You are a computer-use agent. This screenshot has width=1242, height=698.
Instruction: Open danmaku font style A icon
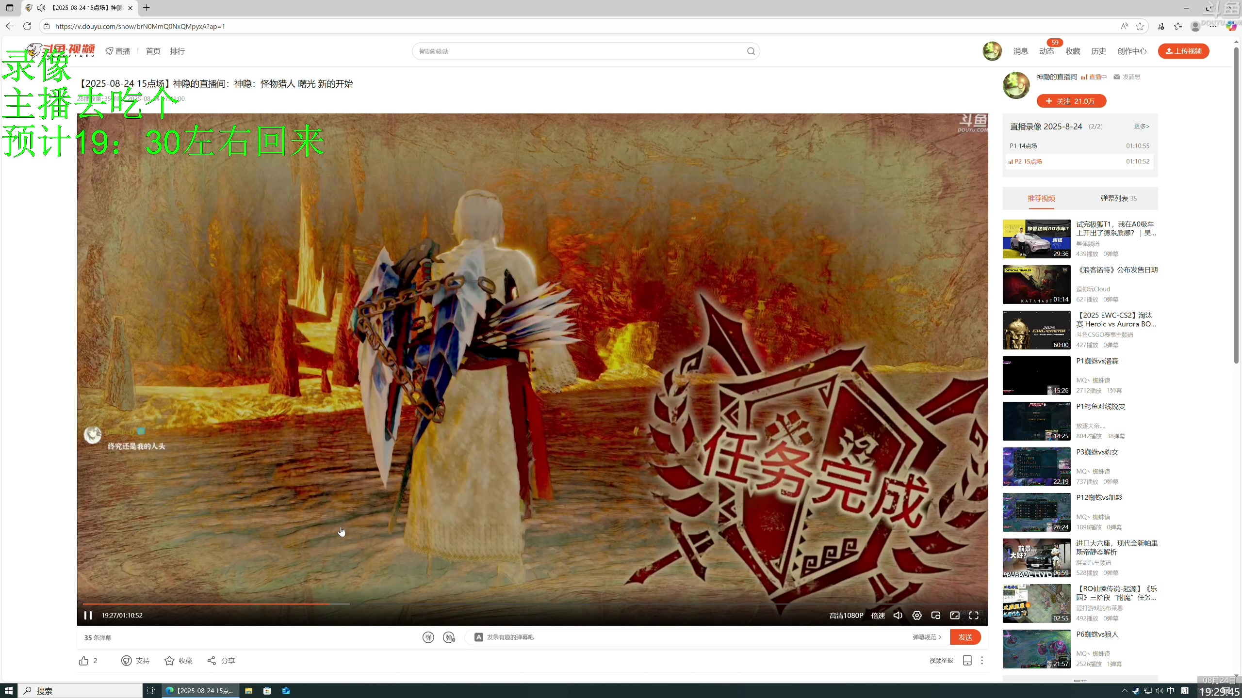pyautogui.click(x=478, y=637)
